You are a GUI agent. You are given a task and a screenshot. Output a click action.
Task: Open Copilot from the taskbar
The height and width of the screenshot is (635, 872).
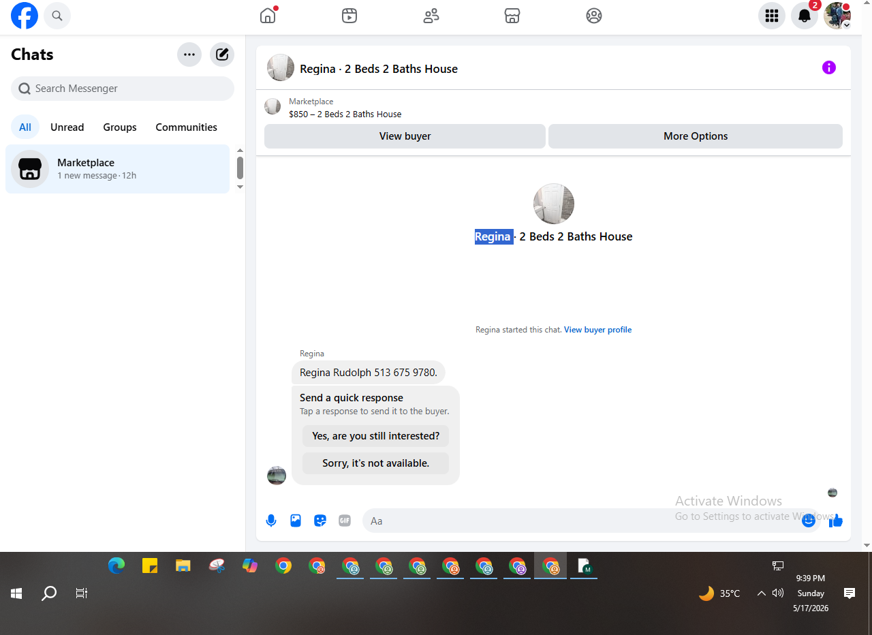250,566
